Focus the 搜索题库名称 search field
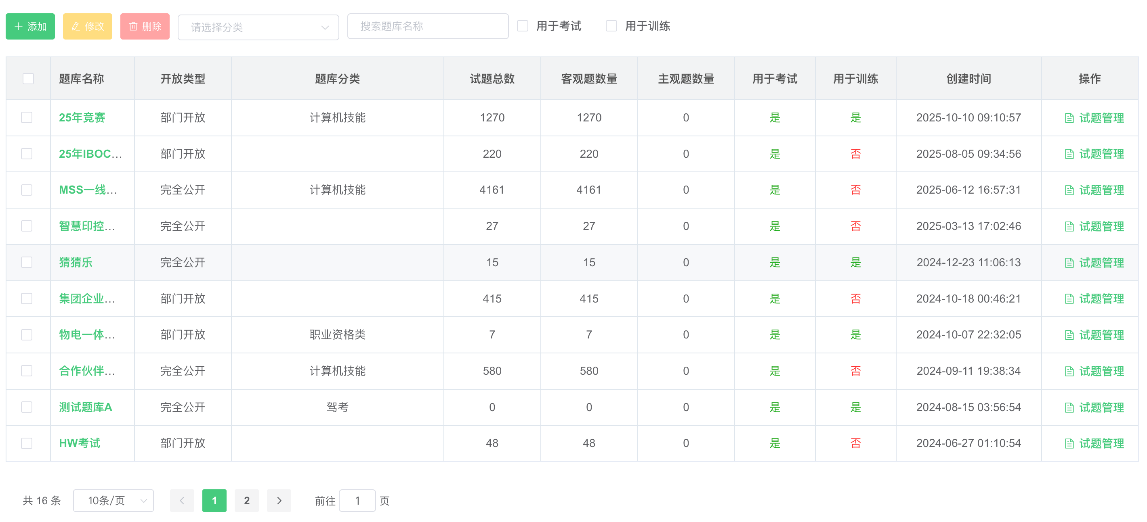The image size is (1147, 522). coord(428,26)
